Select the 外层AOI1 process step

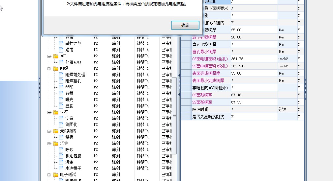(x=73, y=62)
